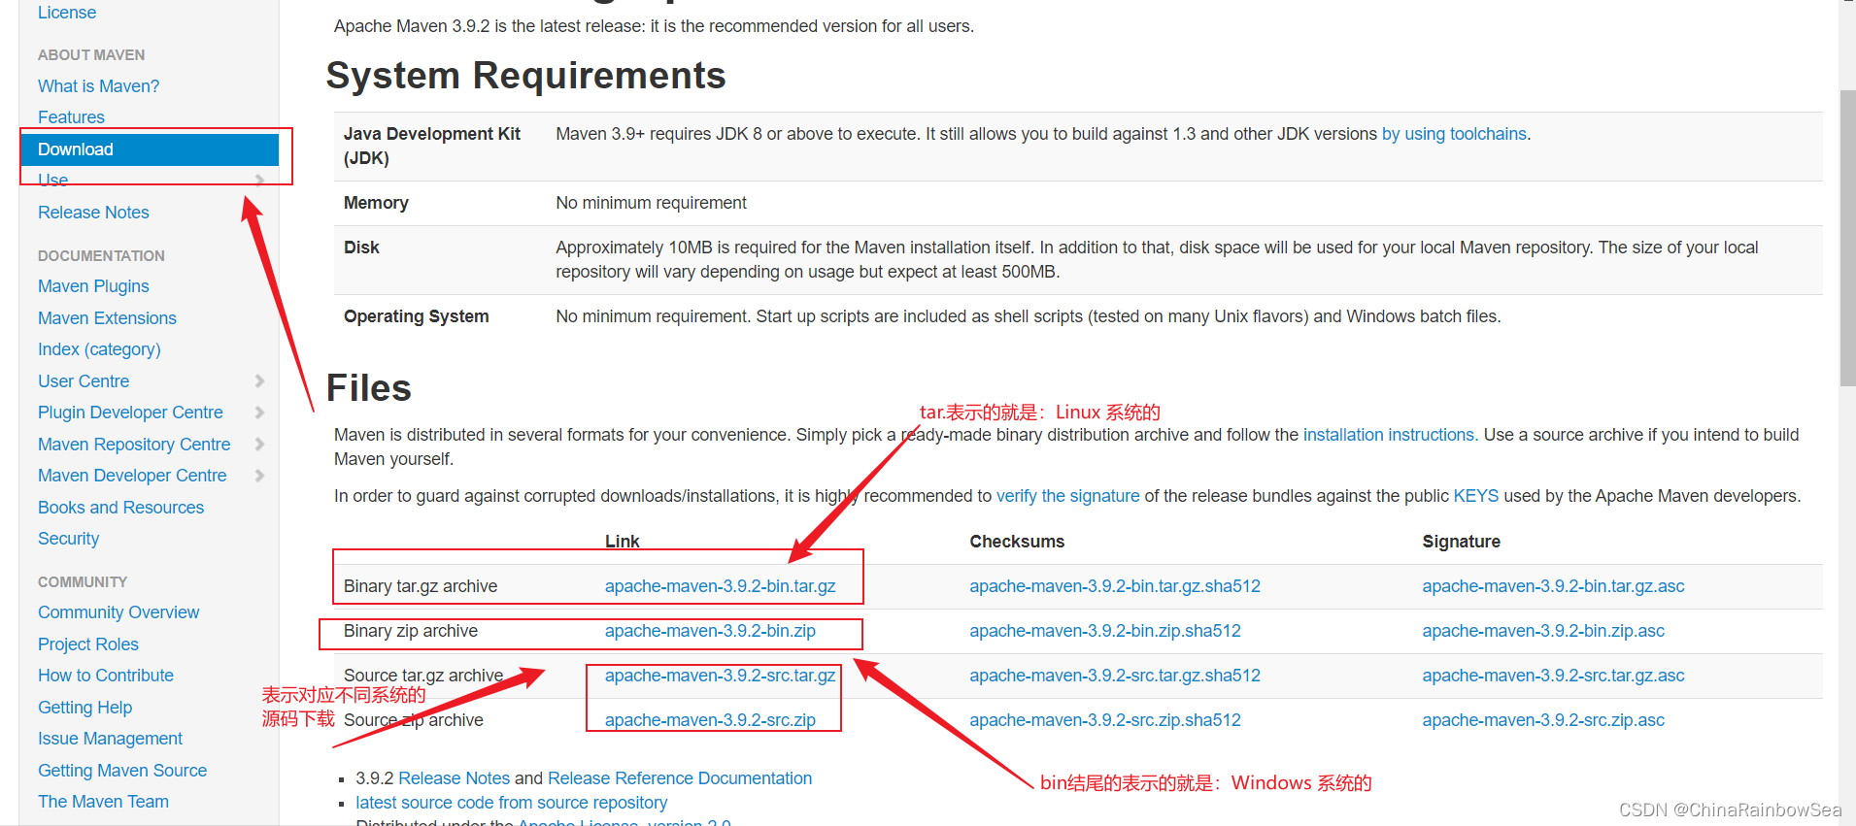Click the 'Disk' row label
1856x826 pixels.
(361, 248)
